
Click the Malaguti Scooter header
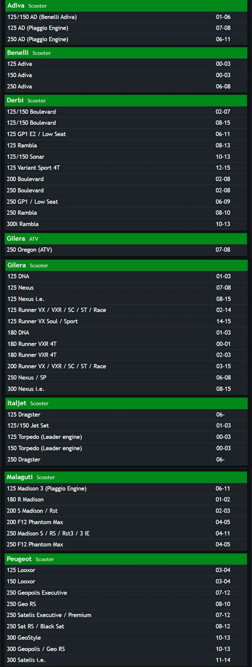tap(126, 477)
